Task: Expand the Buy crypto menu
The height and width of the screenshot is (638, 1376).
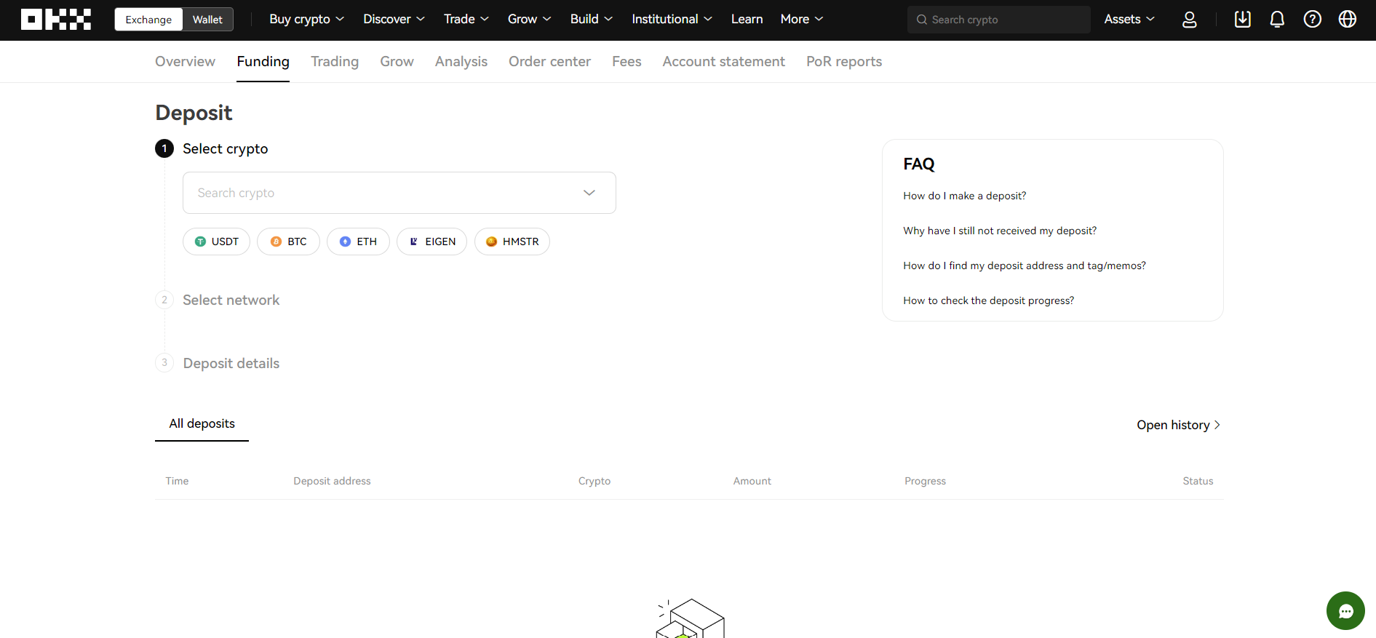Action: [x=306, y=20]
